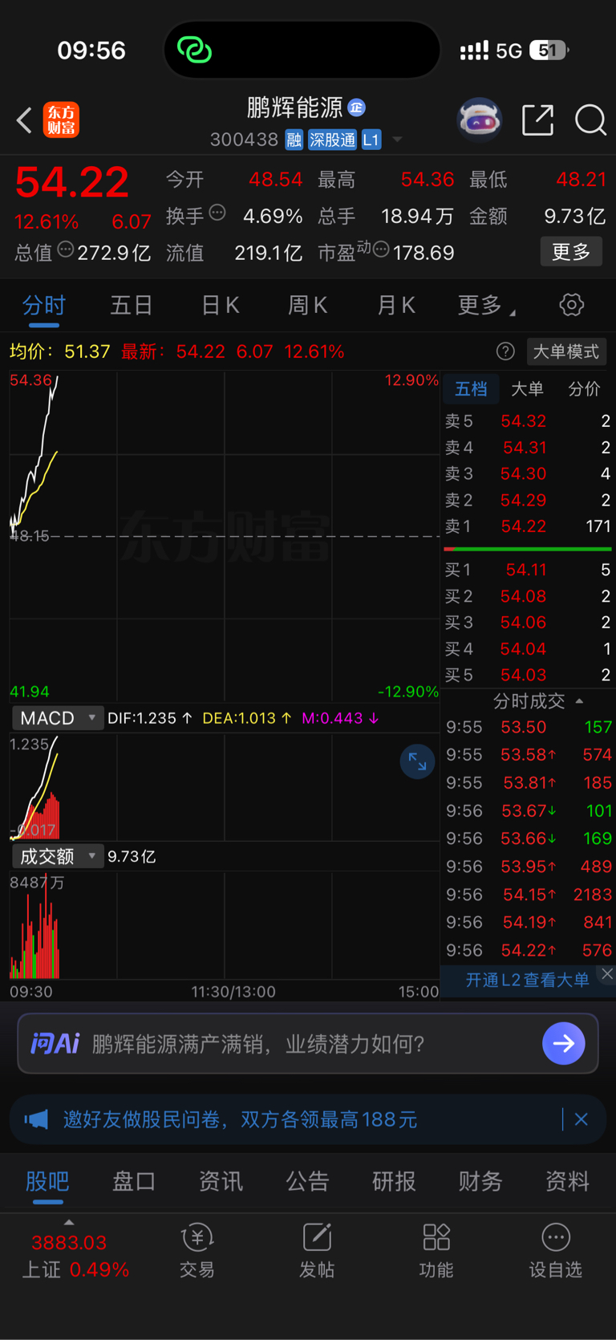Image resolution: width=616 pixels, height=1340 pixels.
Task: Tap the 深股通 badge
Action: (332, 140)
